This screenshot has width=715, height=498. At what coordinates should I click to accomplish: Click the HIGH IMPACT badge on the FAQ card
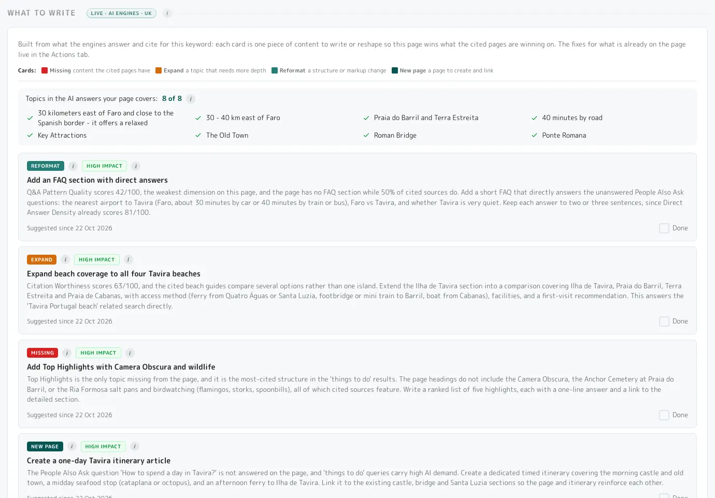pos(104,166)
